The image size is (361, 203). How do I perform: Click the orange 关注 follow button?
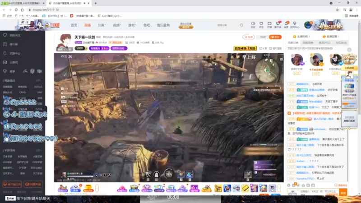click(275, 37)
